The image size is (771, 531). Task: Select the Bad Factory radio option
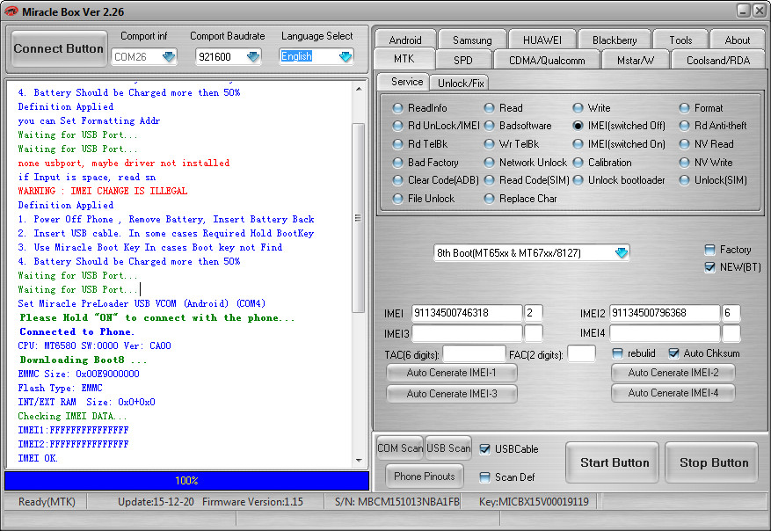click(x=397, y=163)
